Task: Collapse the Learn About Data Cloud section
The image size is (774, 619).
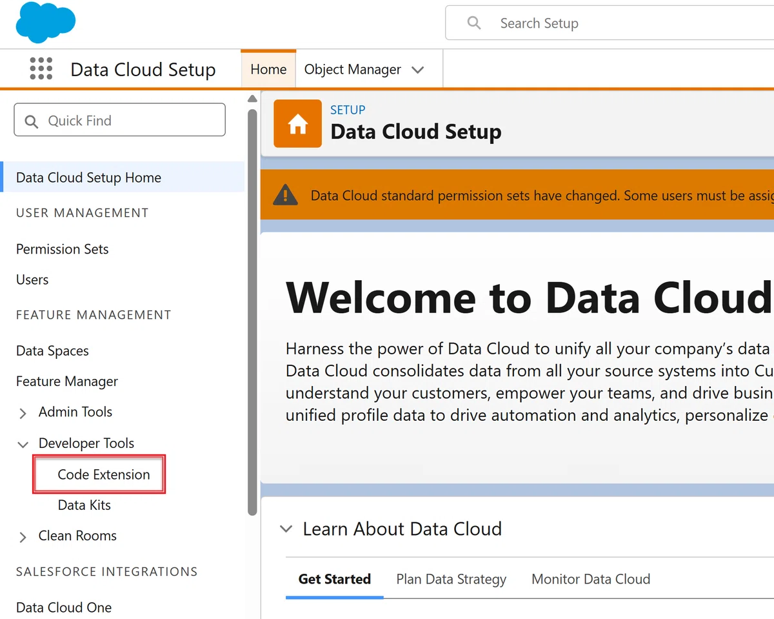Action: click(286, 529)
